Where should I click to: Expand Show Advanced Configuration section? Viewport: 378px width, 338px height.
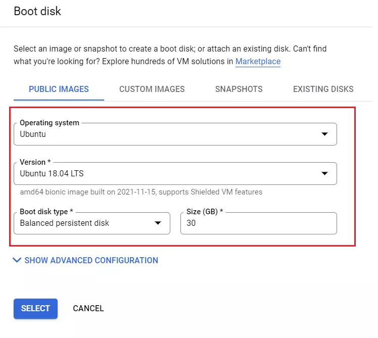click(x=85, y=260)
